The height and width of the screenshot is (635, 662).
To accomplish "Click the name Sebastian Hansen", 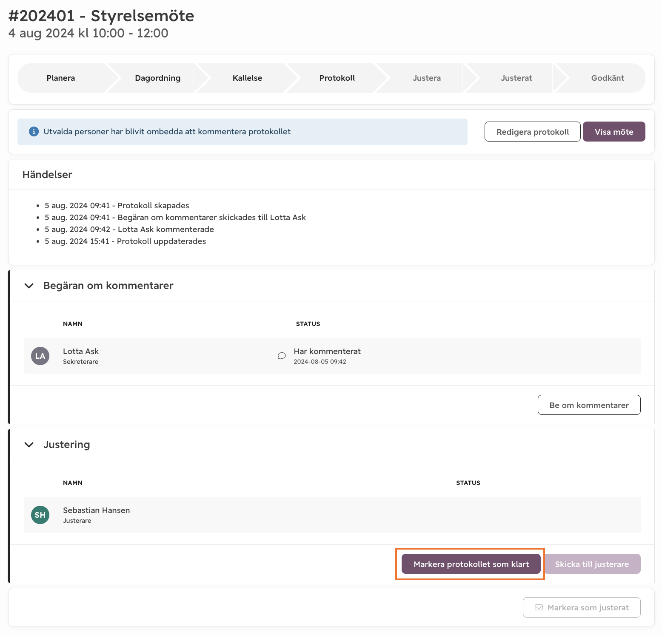I will (97, 510).
